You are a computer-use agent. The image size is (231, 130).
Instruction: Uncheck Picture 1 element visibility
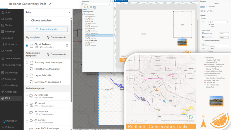(x=86, y=17)
